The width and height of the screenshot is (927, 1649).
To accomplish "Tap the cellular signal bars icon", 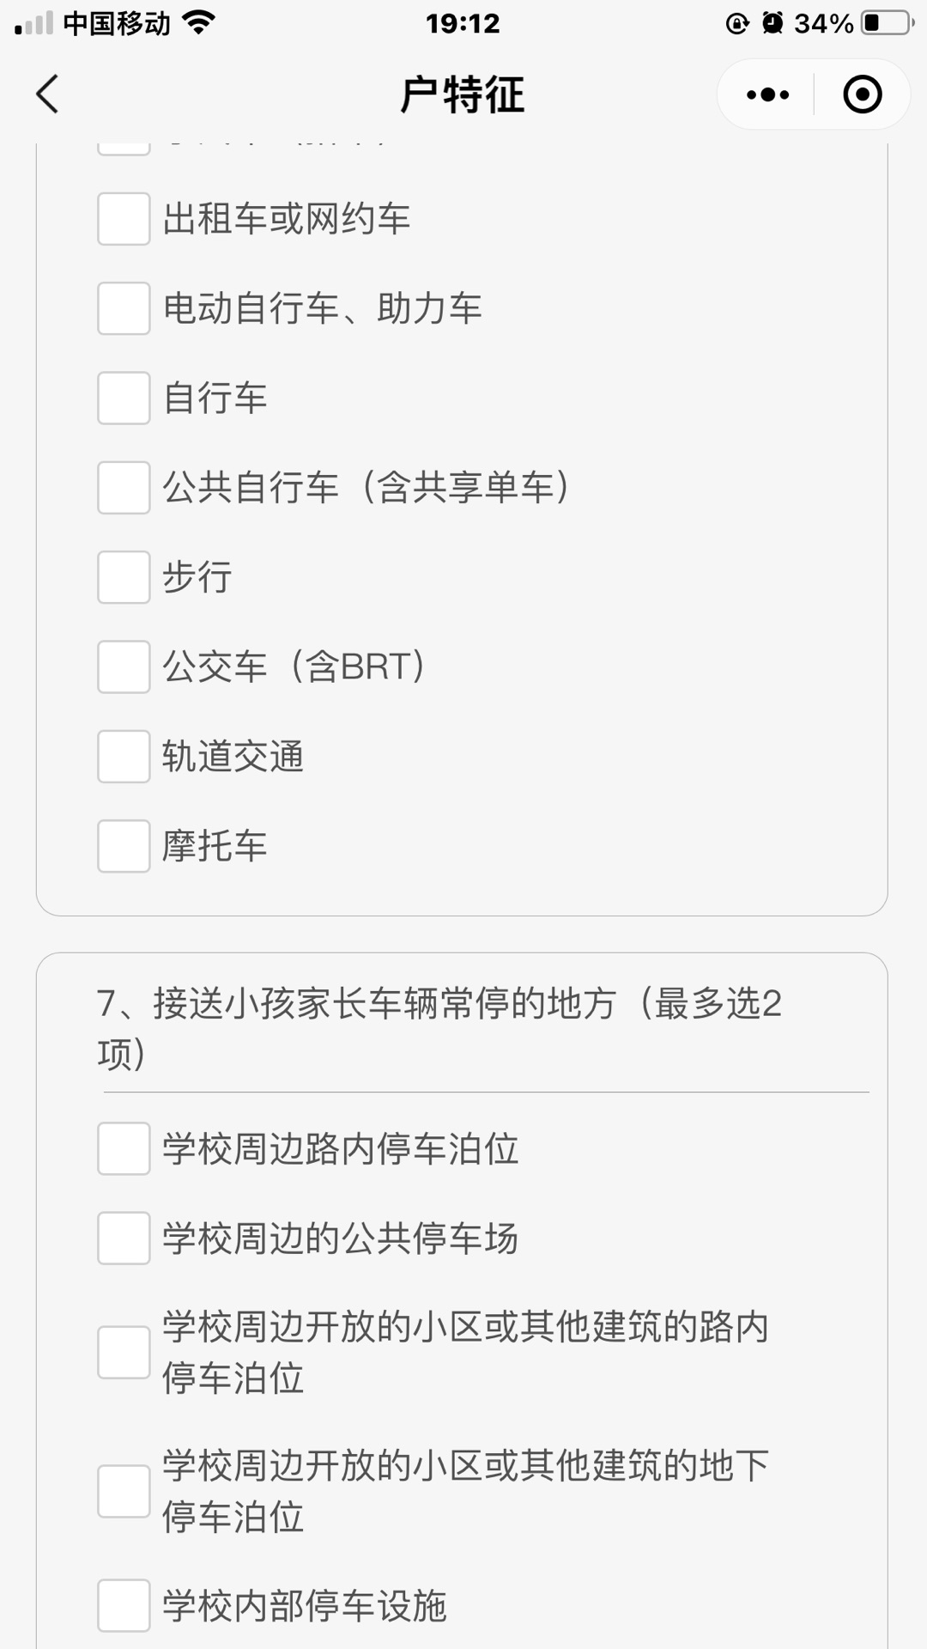I will point(34,23).
